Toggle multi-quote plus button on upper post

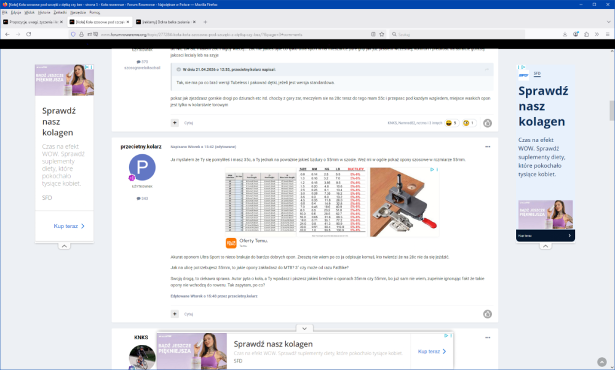coord(175,123)
